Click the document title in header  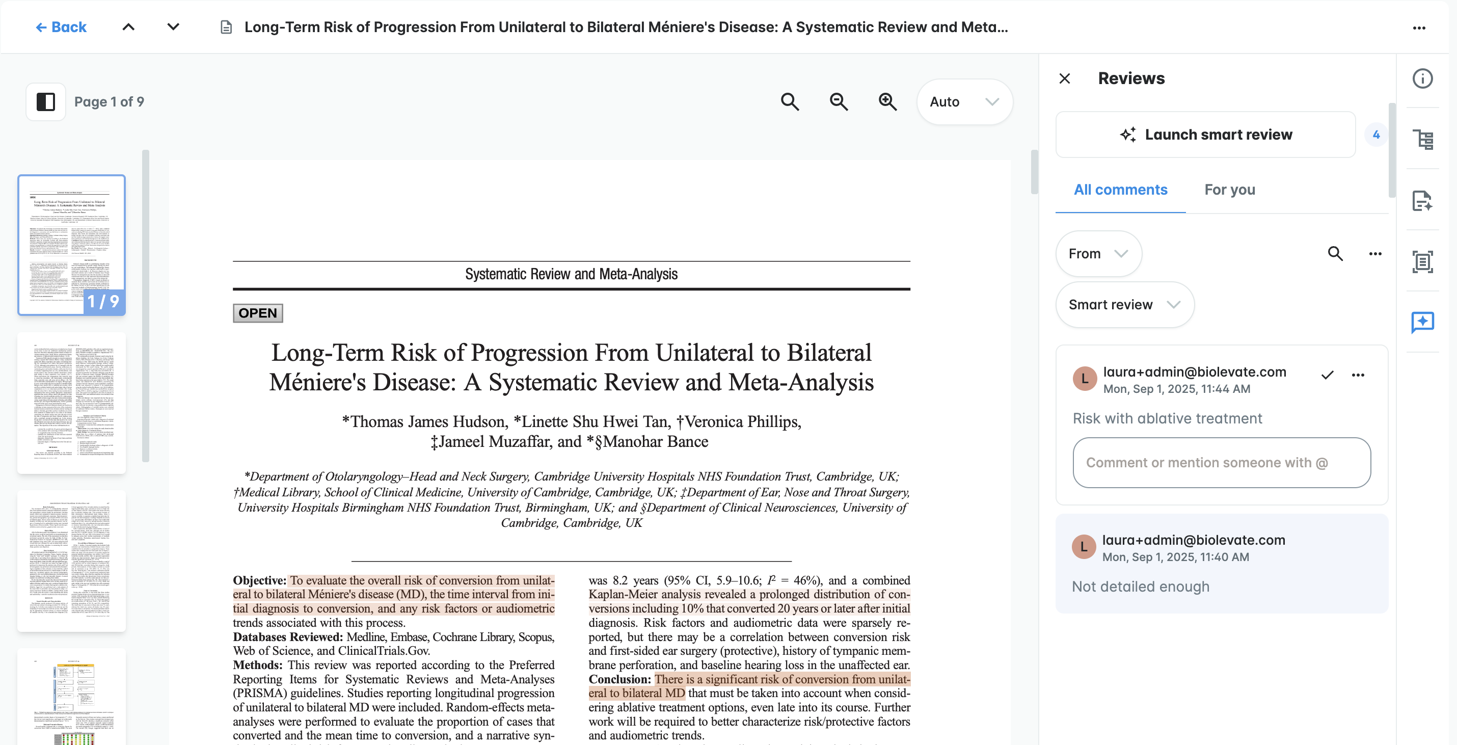pos(626,27)
